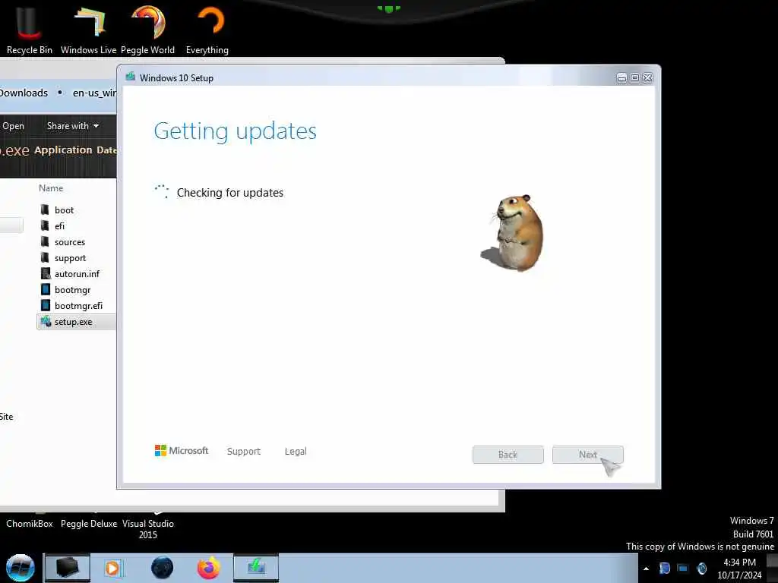Image resolution: width=778 pixels, height=583 pixels.
Task: Click the Windows 10 Setup title bar icon
Action: [131, 77]
